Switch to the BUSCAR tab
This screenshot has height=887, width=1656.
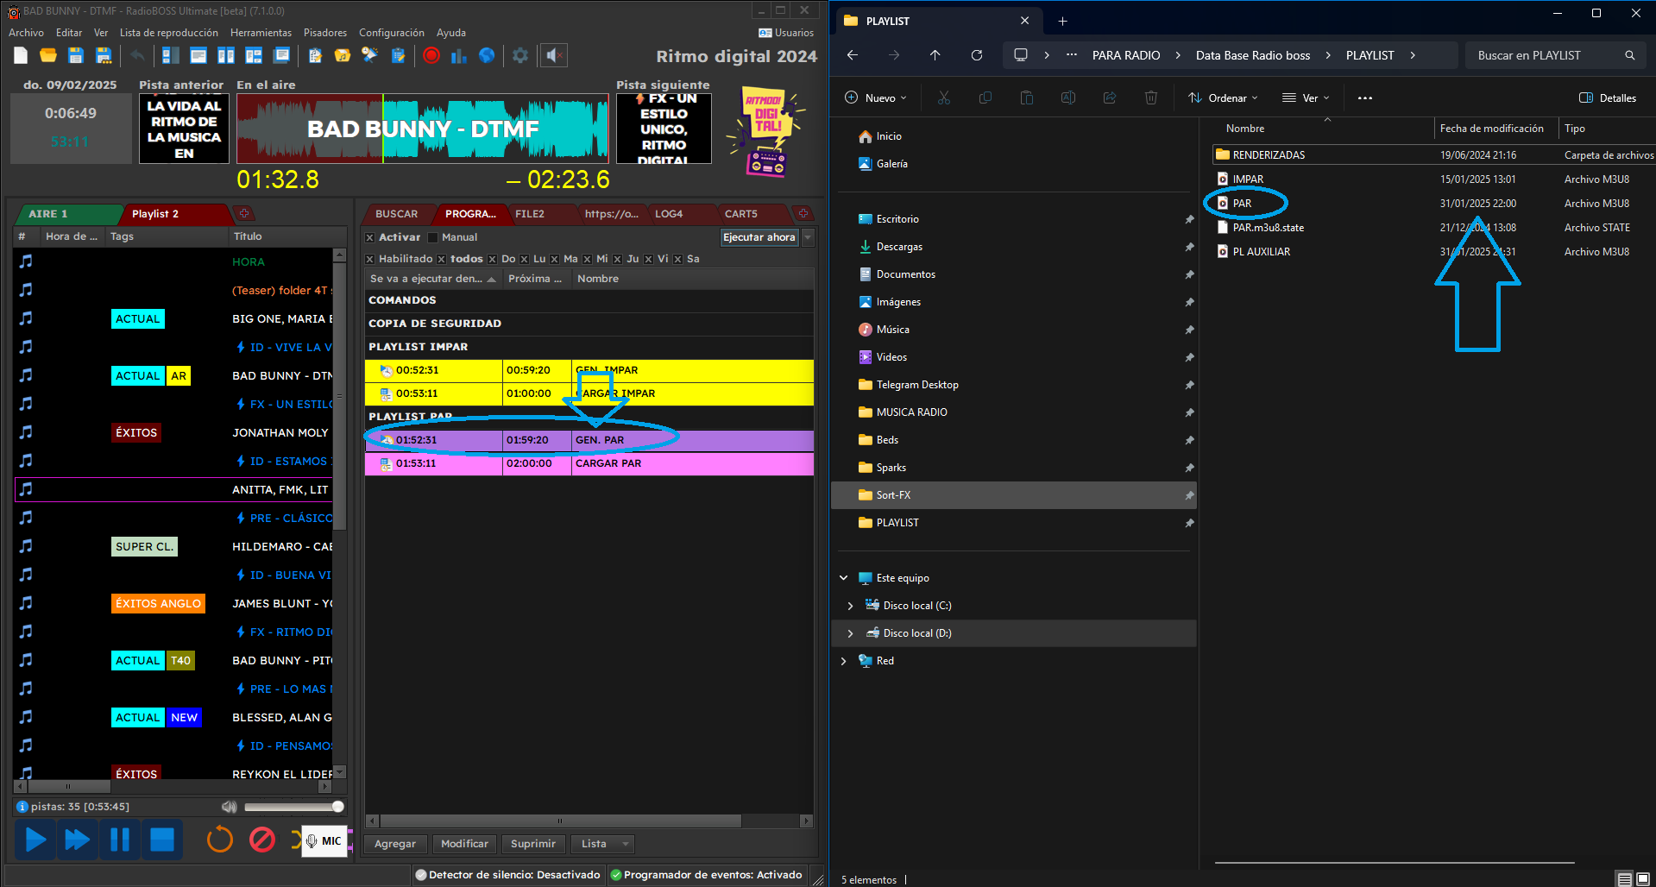[x=396, y=214]
